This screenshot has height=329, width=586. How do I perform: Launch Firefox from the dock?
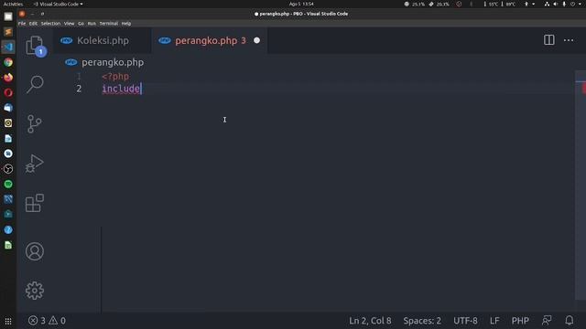(8, 78)
